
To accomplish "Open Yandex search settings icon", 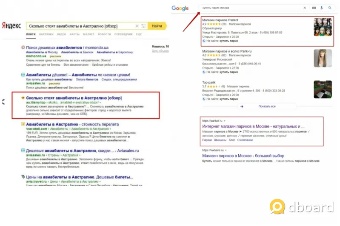I will click(x=144, y=26).
